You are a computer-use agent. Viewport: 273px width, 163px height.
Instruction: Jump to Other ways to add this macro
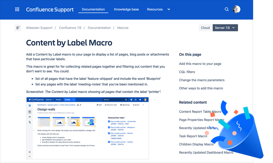click(201, 88)
